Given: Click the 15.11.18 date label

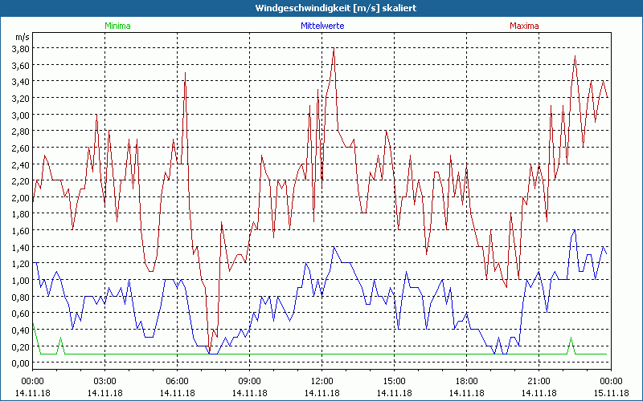Looking at the screenshot, I should pyautogui.click(x=611, y=392).
